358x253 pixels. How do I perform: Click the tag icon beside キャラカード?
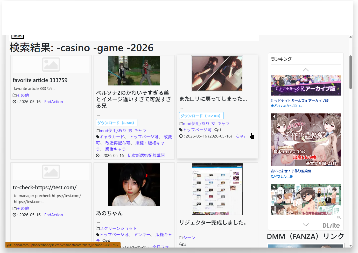tap(98, 137)
